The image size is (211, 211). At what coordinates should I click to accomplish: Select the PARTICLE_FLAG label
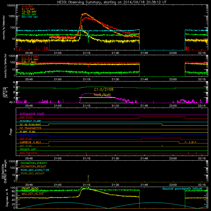[30, 142]
